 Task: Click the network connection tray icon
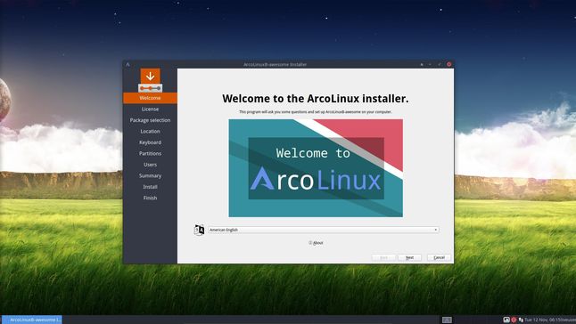point(521,320)
